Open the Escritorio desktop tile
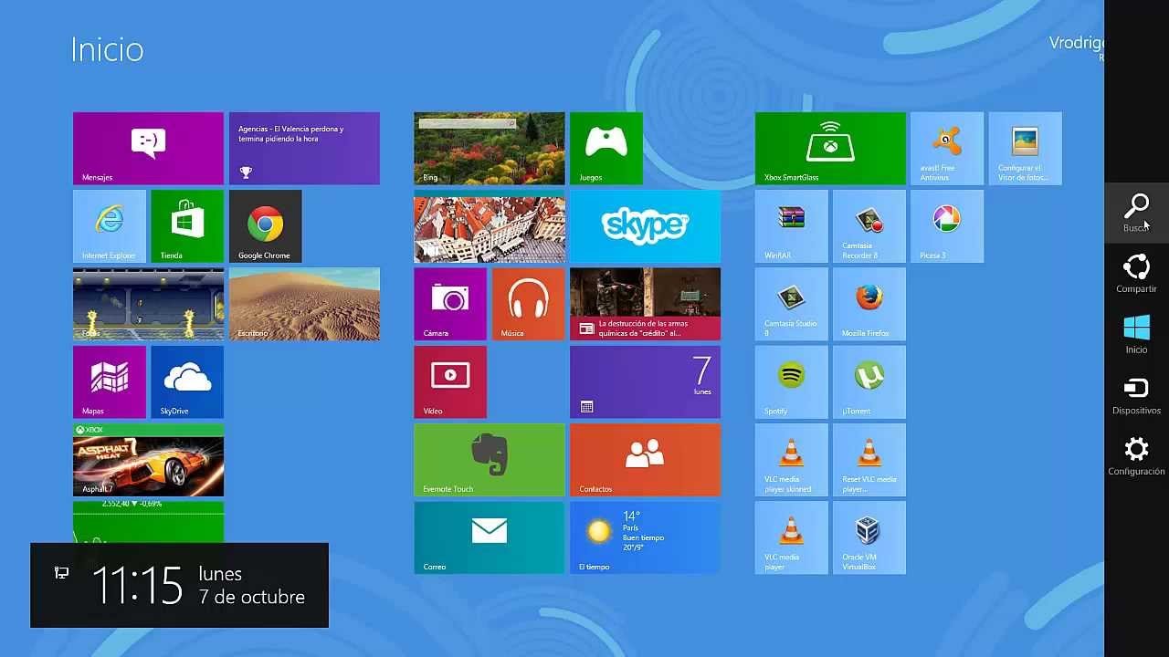The width and height of the screenshot is (1169, 657). pos(304,304)
